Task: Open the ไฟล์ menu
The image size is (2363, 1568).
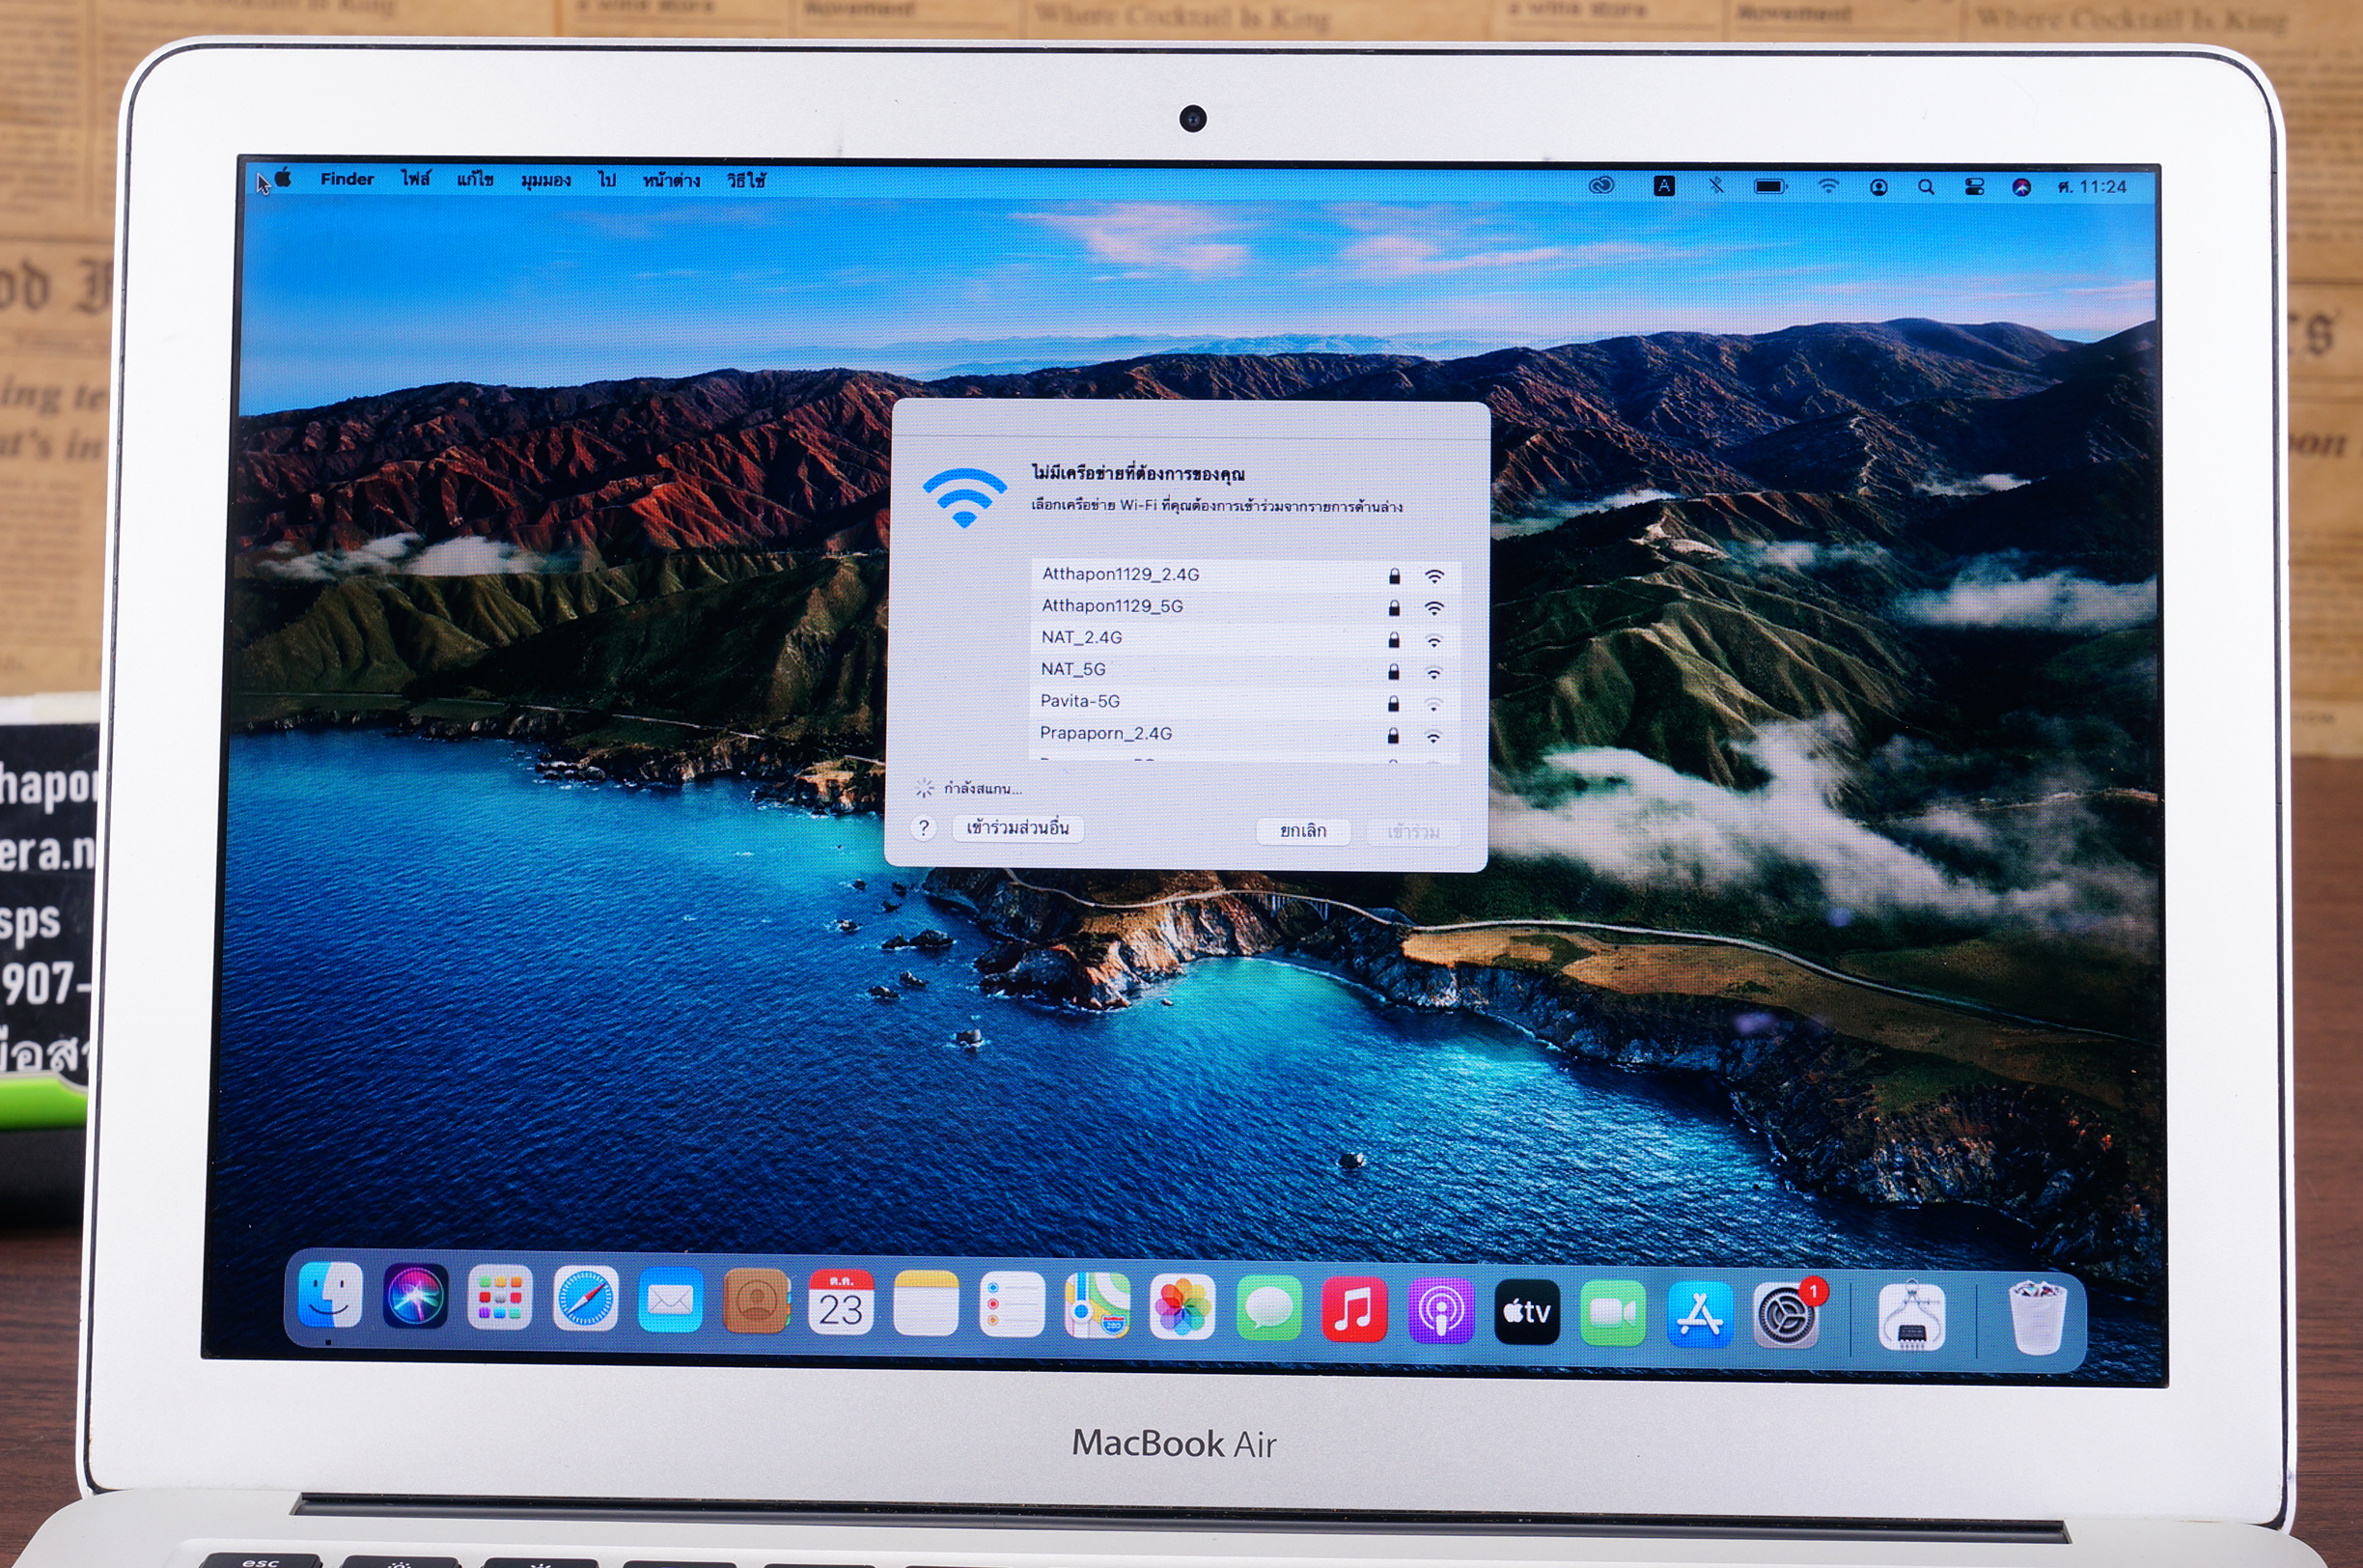Action: [416, 179]
